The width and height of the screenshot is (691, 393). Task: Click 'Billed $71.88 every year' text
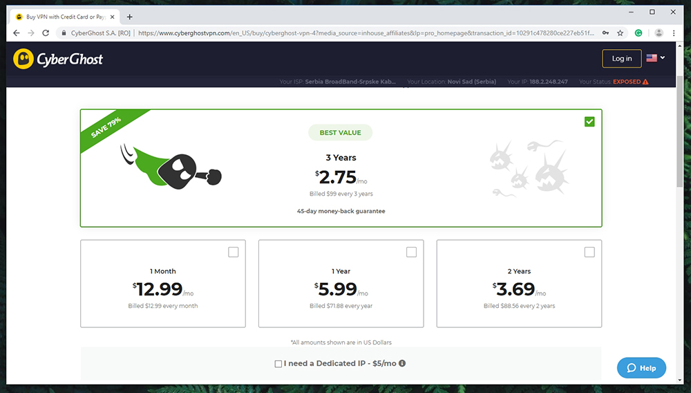coord(341,306)
